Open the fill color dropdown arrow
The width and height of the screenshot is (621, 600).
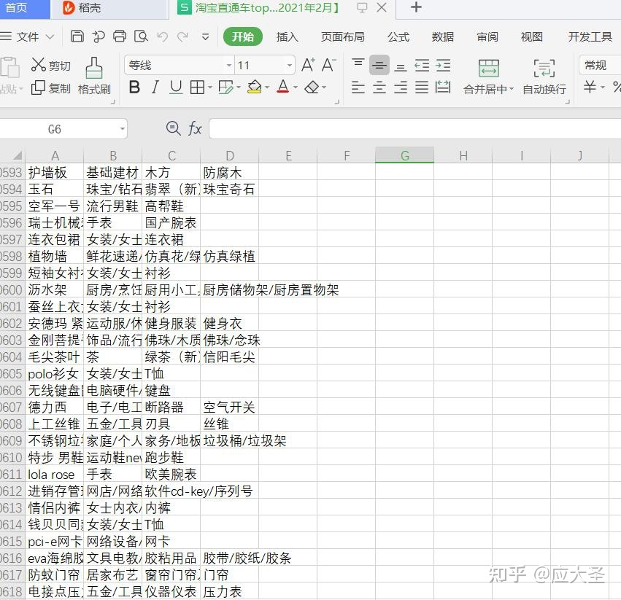[x=267, y=87]
